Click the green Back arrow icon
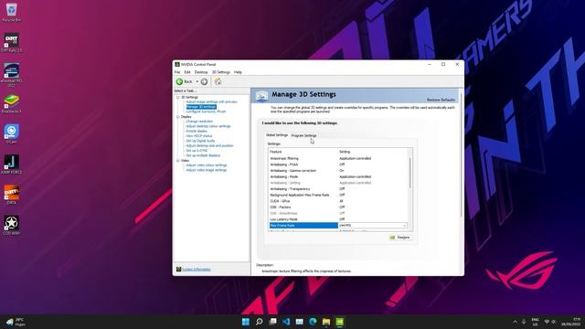 [x=179, y=81]
